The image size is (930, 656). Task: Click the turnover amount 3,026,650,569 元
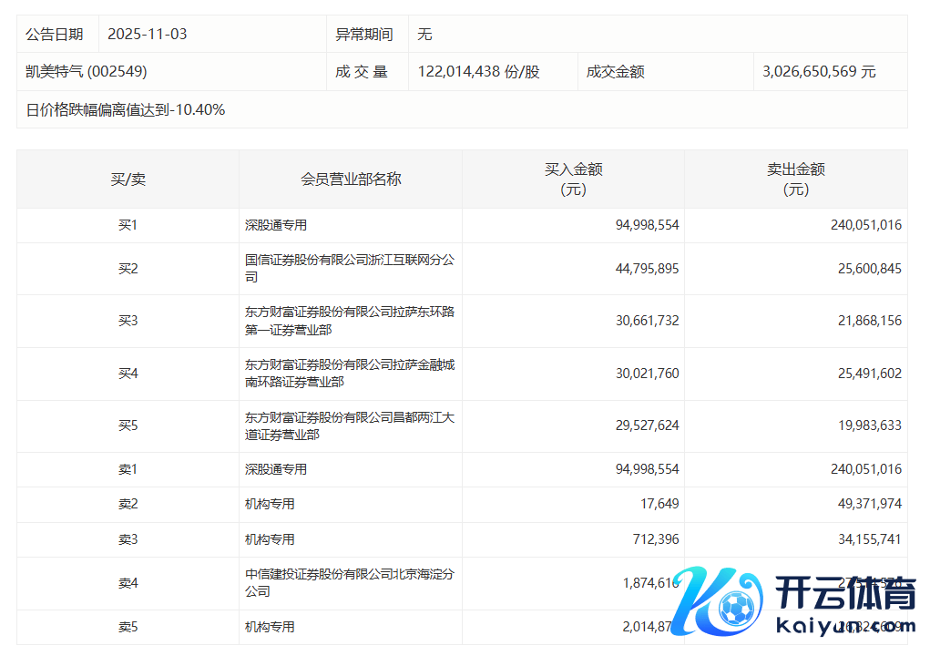click(x=819, y=71)
